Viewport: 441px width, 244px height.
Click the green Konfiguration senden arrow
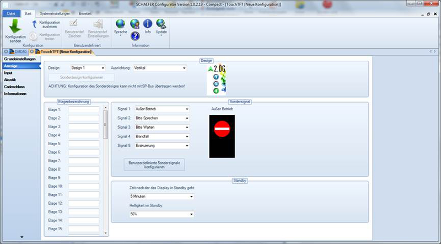tap(15, 26)
